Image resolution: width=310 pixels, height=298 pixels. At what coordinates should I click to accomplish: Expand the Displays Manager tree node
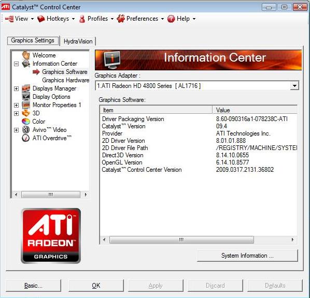pos(17,88)
